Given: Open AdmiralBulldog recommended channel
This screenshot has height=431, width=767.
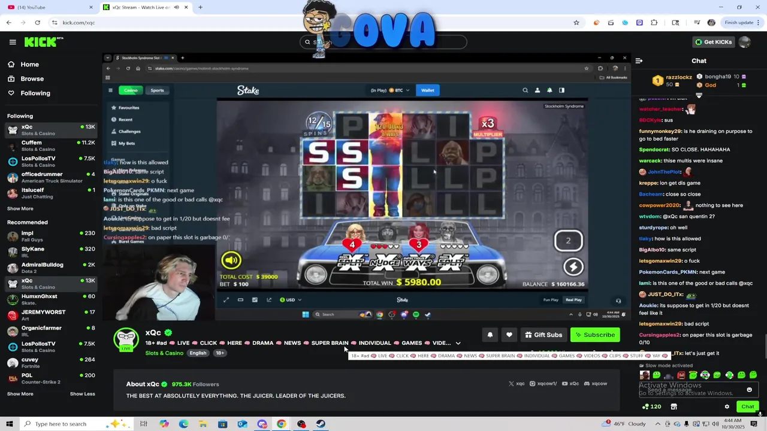Looking at the screenshot, I should click(x=51, y=268).
